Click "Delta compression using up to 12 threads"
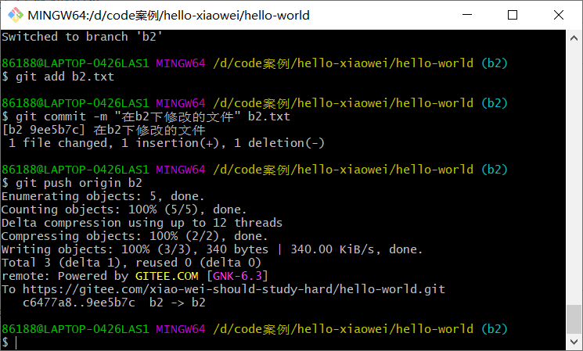The image size is (583, 351). click(x=142, y=223)
